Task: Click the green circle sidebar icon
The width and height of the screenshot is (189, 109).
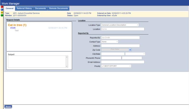Action: [2, 15]
